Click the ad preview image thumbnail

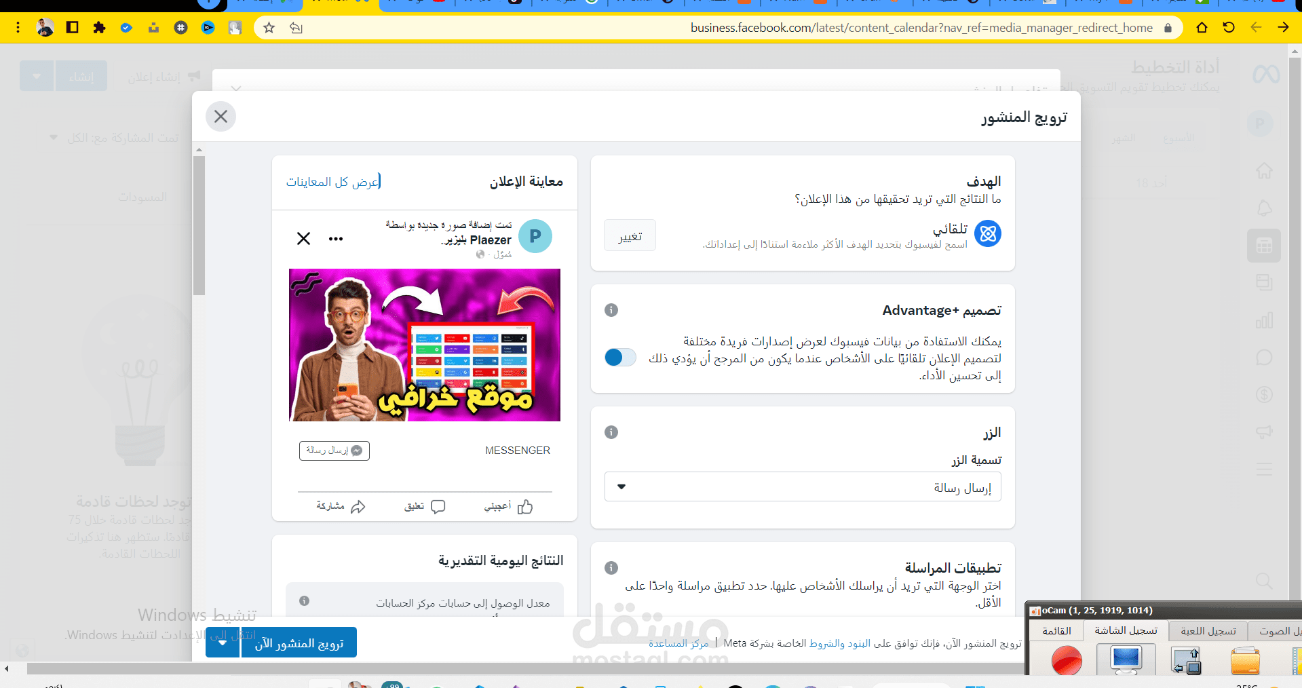click(425, 345)
